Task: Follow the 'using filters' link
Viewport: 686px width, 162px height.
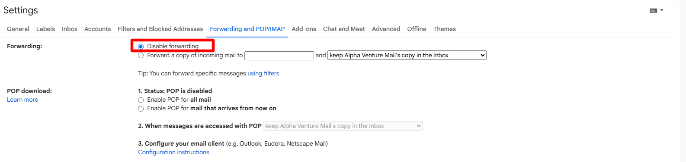Action: 263,73
